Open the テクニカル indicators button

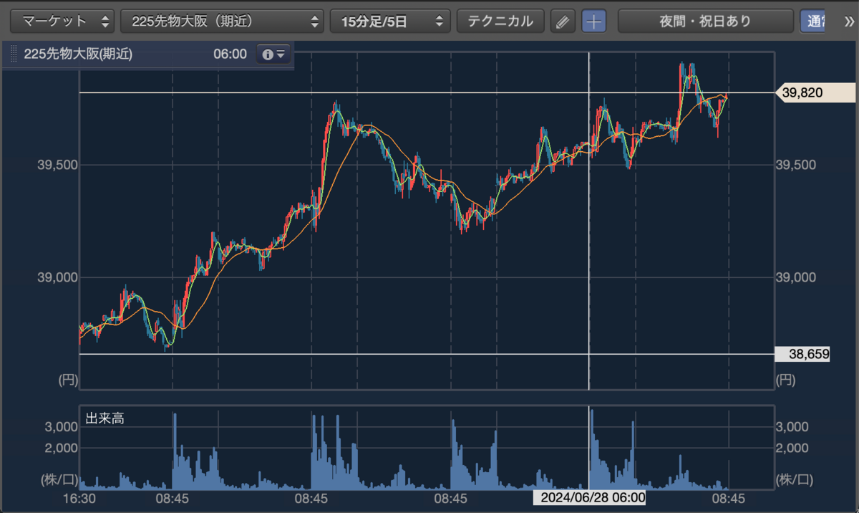[500, 21]
